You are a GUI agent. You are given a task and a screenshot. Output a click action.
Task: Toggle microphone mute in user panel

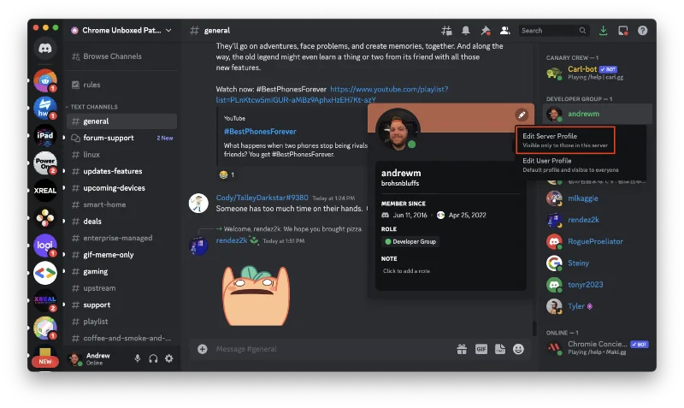pyautogui.click(x=138, y=358)
